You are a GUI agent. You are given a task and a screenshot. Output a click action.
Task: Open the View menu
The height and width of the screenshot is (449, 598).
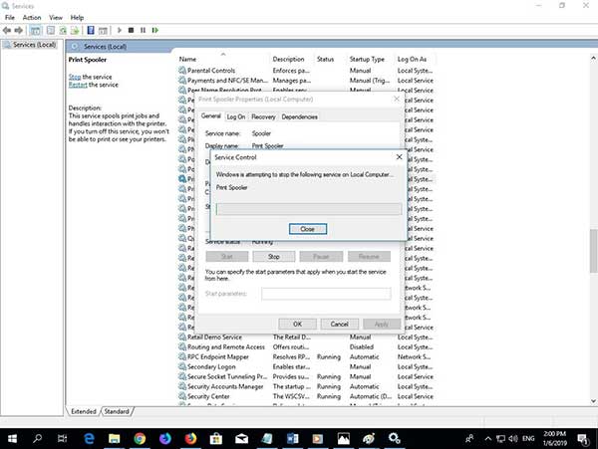pos(56,18)
